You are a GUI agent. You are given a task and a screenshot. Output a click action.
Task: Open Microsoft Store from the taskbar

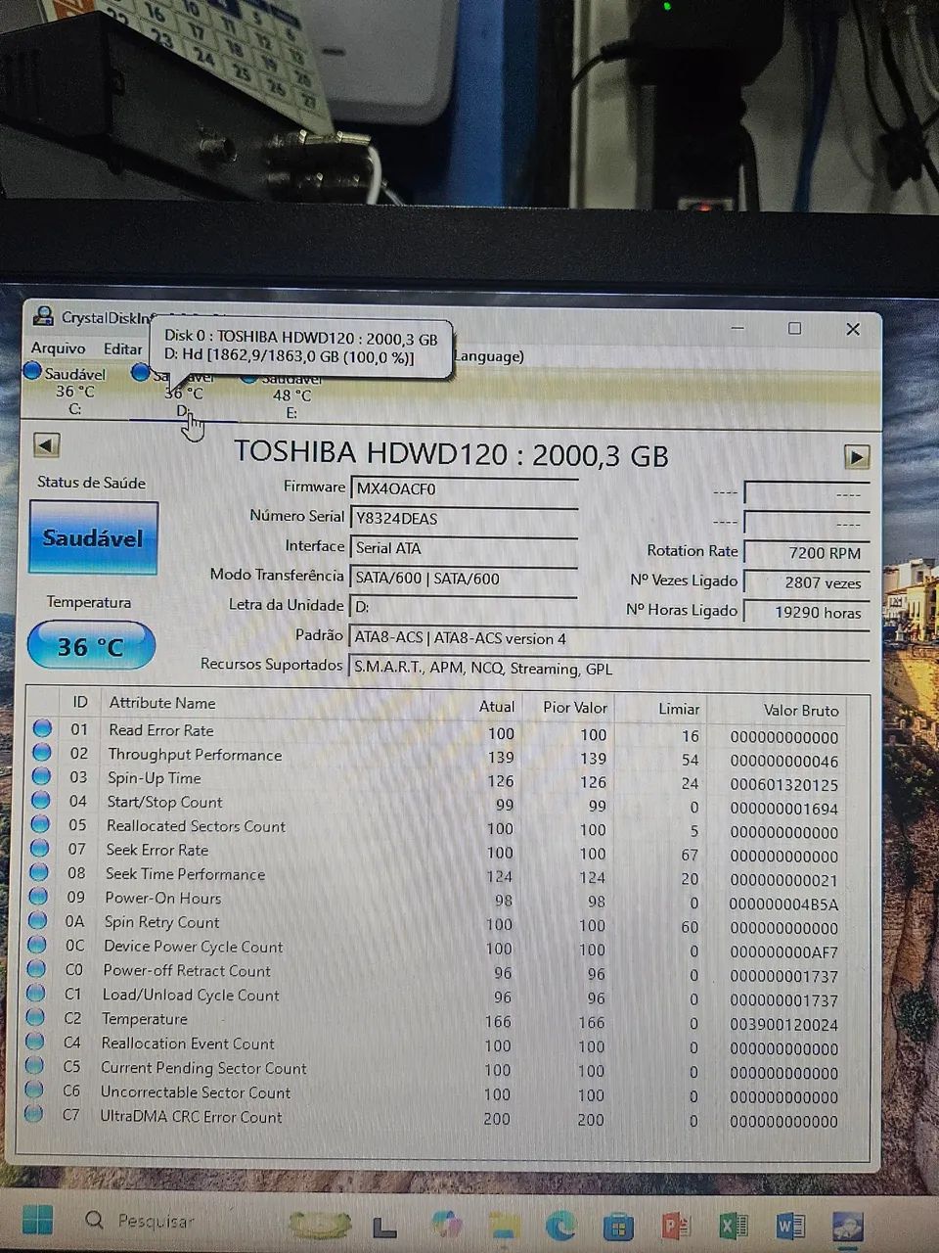618,1225
